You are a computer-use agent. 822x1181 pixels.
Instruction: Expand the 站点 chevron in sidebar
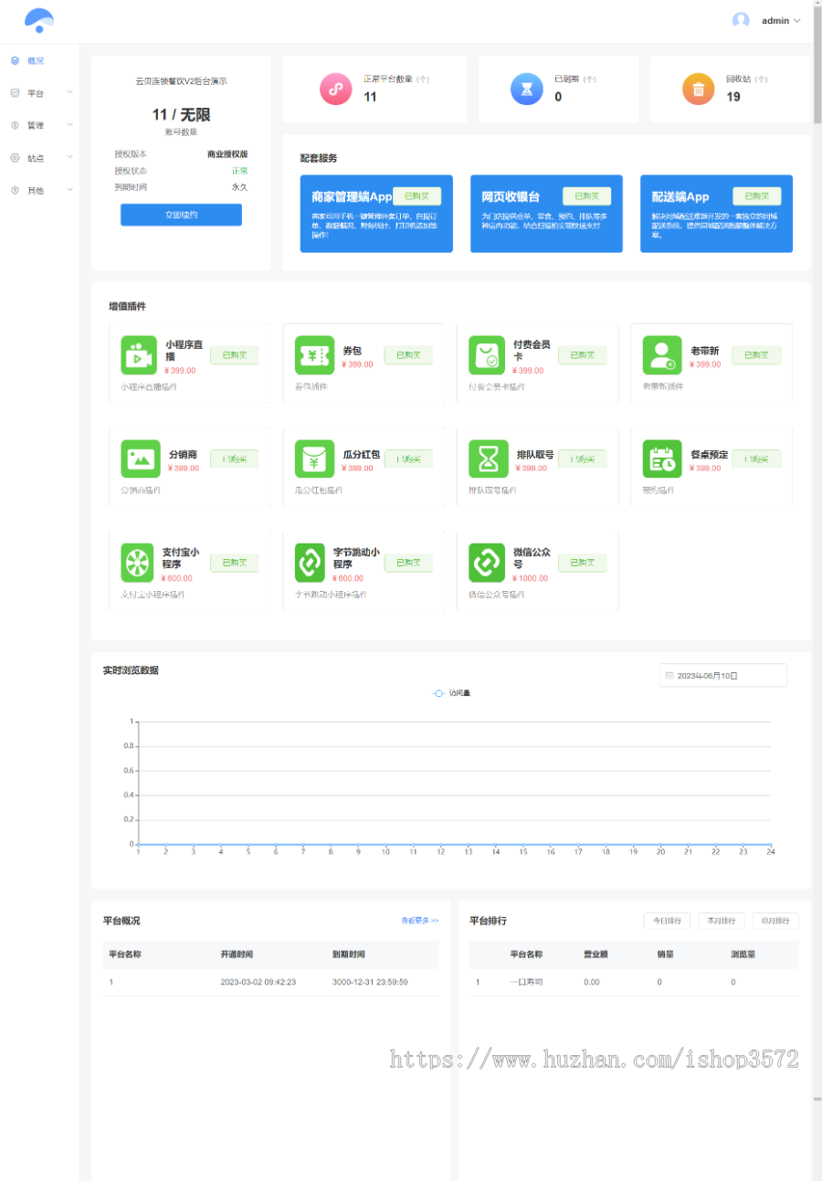[69, 158]
